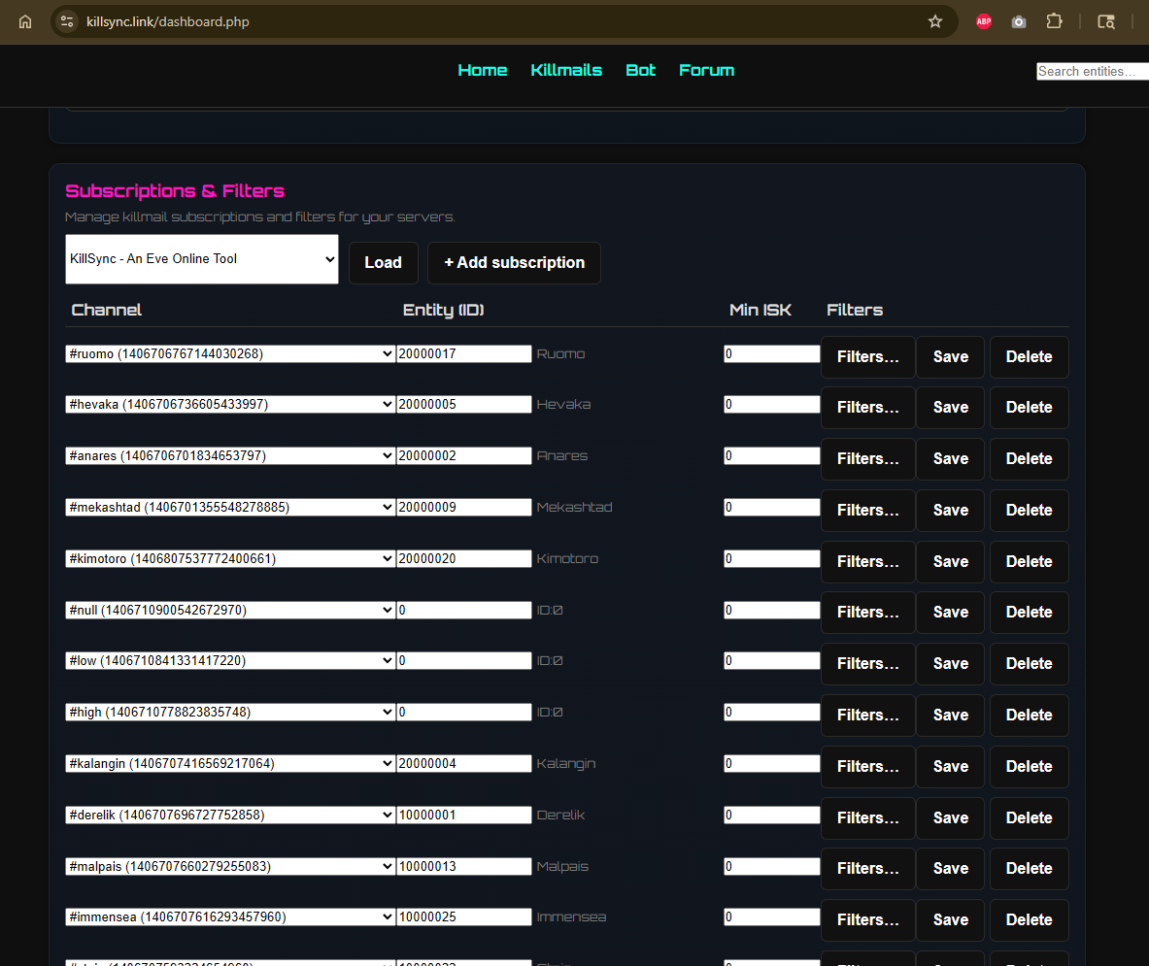Click the camera screenshot extension icon

(x=1018, y=21)
